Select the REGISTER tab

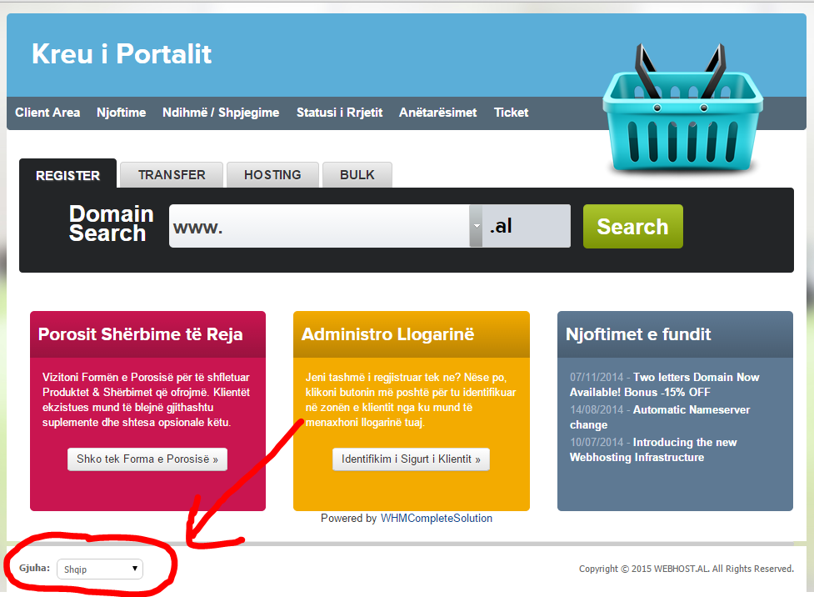coord(68,174)
